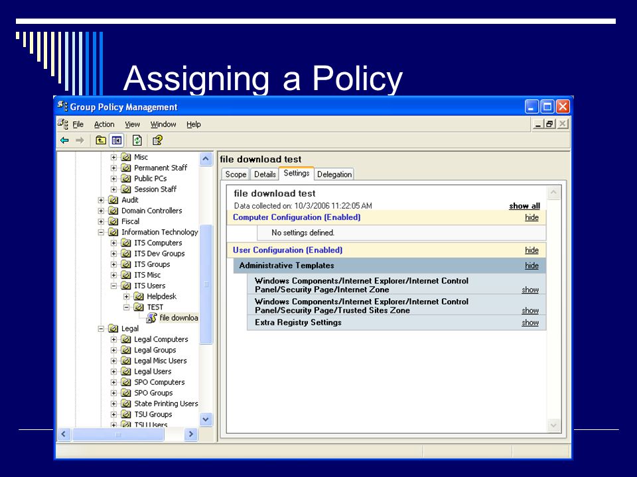Select the file download GPO link icon
This screenshot has height=477, width=637.
click(x=151, y=317)
